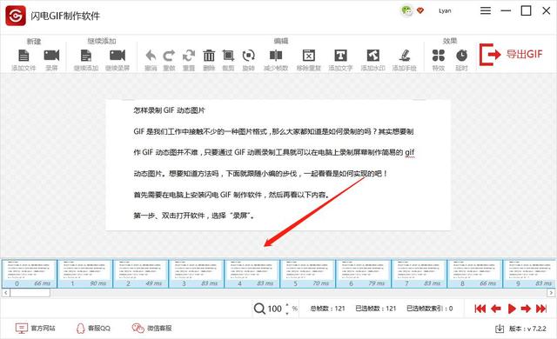Click the 旋转 rotate icon
Screen dimensions: 557x339
[x=248, y=56]
